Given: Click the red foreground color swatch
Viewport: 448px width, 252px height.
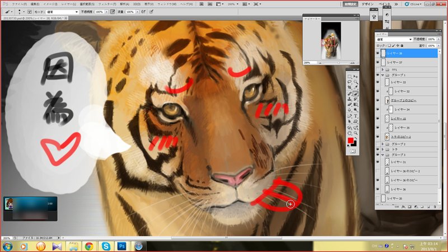Looking at the screenshot, I should [351, 141].
